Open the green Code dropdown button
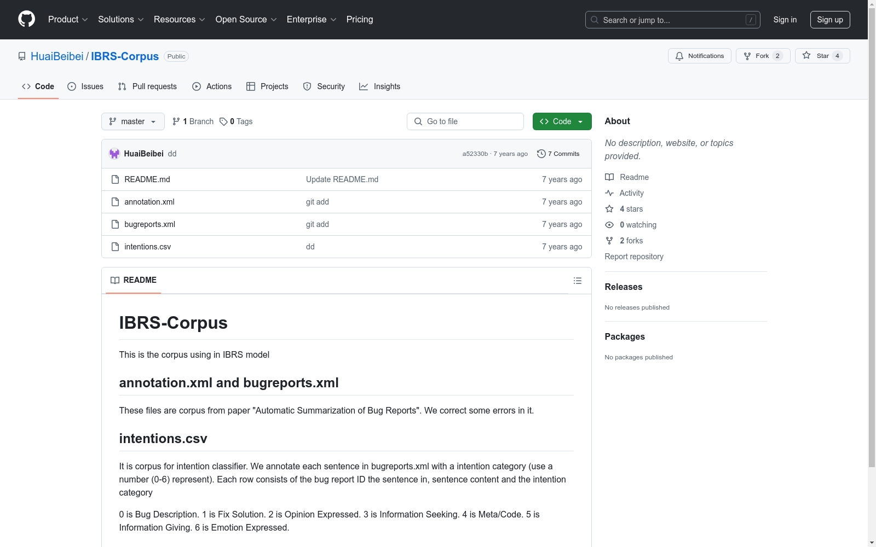 562,121
